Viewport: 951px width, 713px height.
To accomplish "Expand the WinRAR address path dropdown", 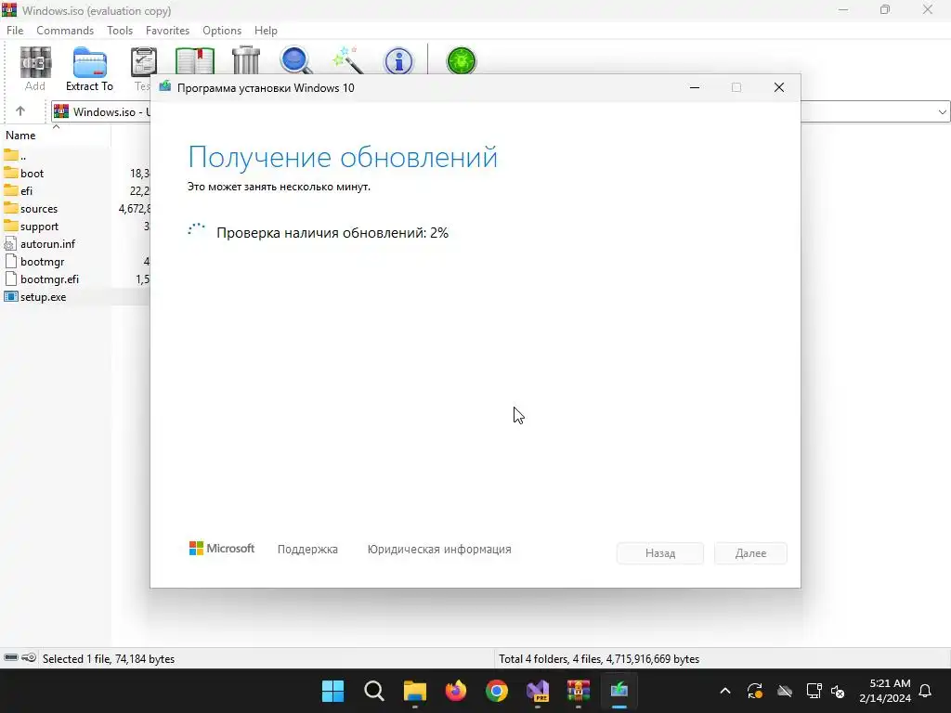I will click(942, 111).
